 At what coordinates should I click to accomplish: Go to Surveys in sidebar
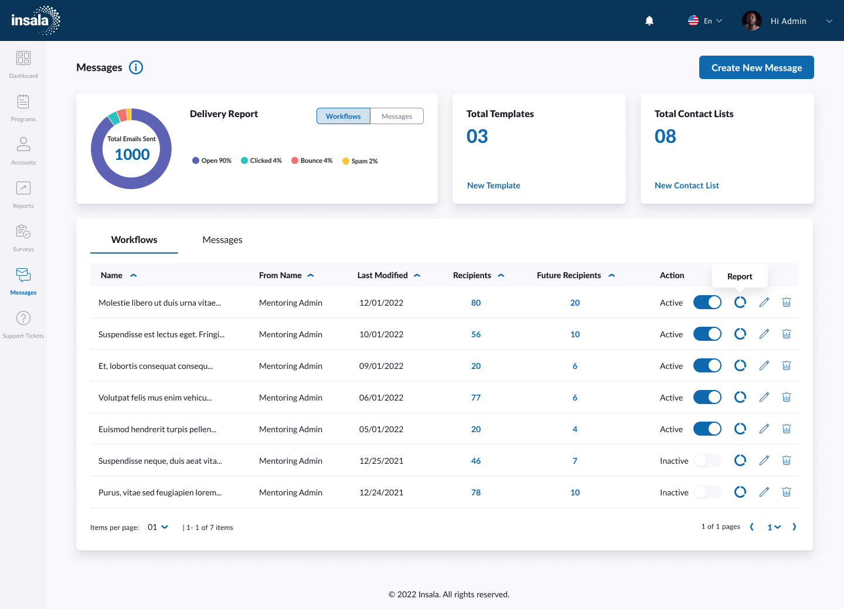pos(23,238)
